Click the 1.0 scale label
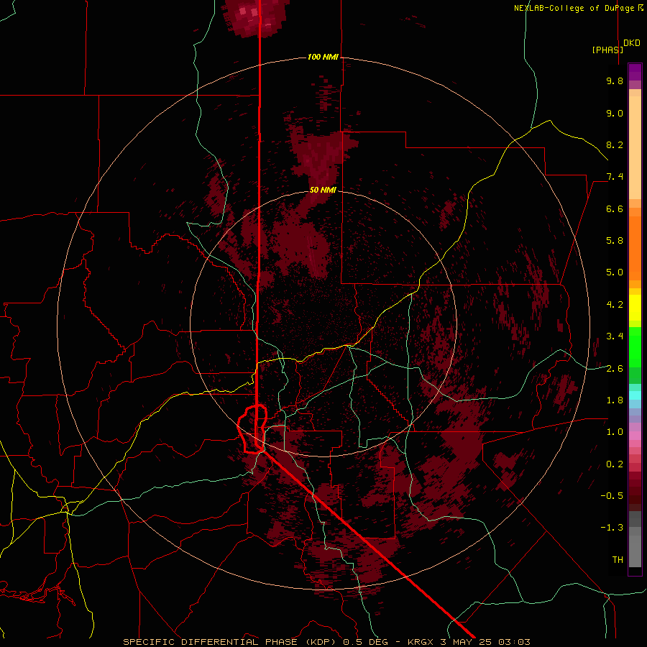The width and height of the screenshot is (647, 647). point(615,432)
